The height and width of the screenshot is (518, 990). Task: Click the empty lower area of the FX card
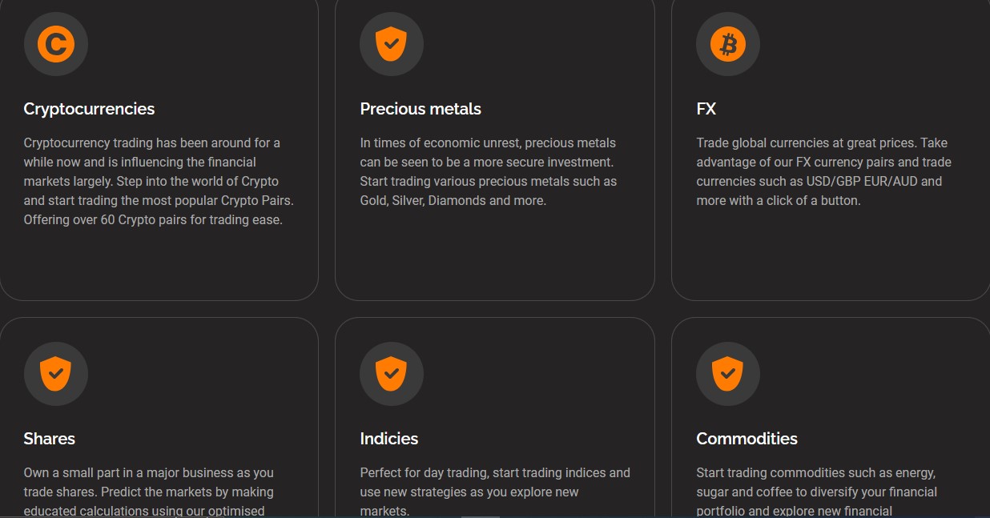pos(831,256)
